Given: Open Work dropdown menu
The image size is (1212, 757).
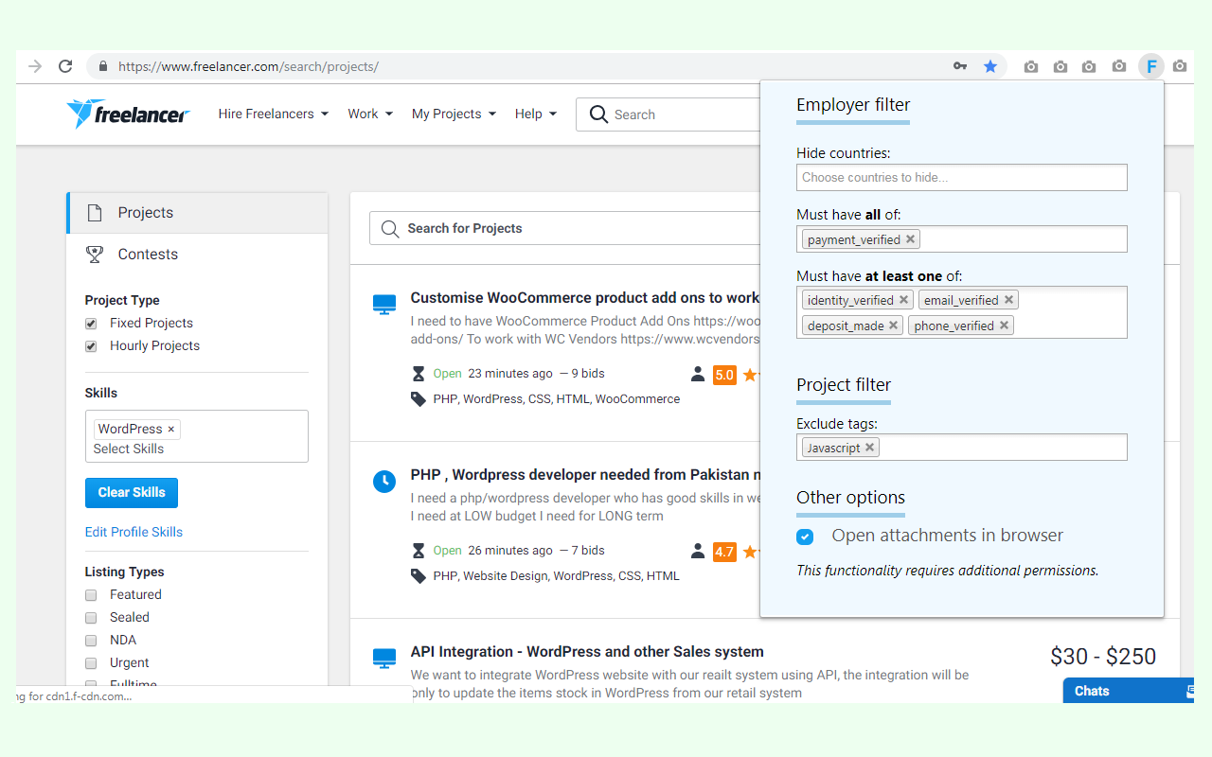Looking at the screenshot, I should click(370, 114).
